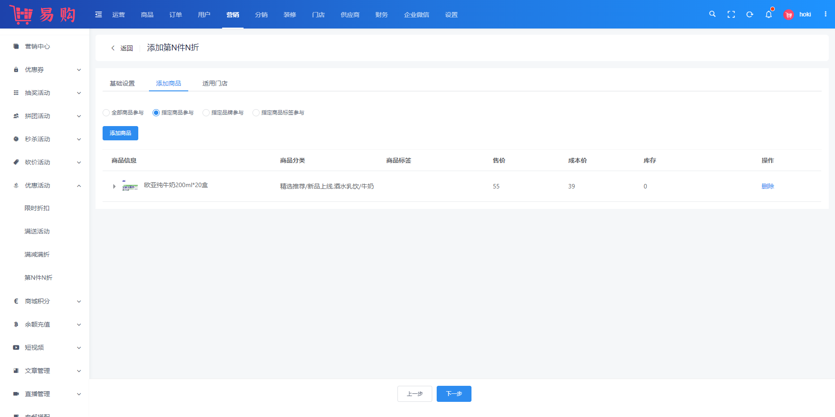835x417 pixels.
Task: Select the 指定品牌参与 radio option
Action: pyautogui.click(x=206, y=113)
